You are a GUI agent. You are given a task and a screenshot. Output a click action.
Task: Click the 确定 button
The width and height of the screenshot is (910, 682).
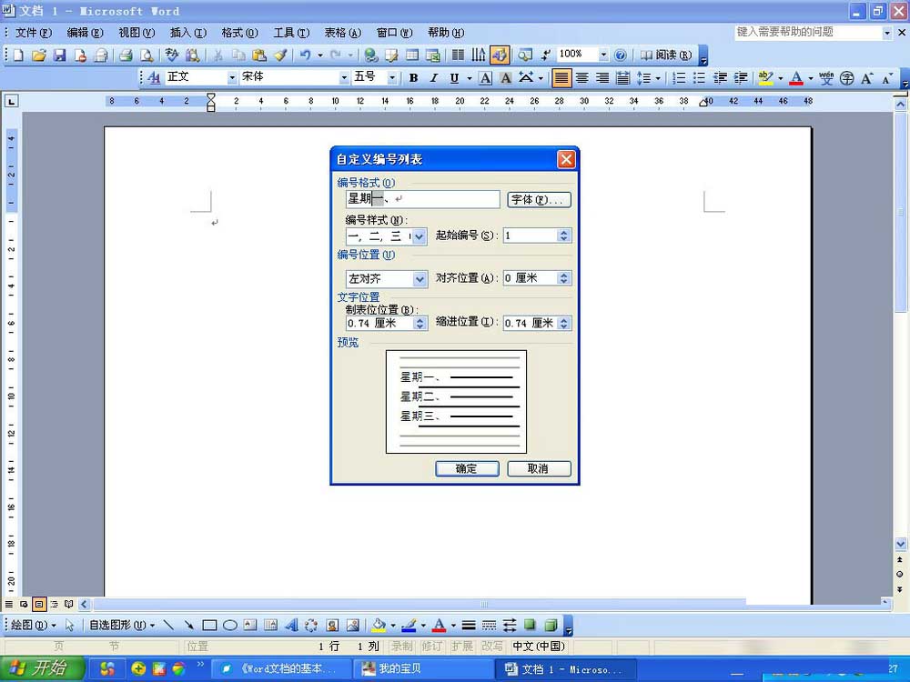pos(466,469)
